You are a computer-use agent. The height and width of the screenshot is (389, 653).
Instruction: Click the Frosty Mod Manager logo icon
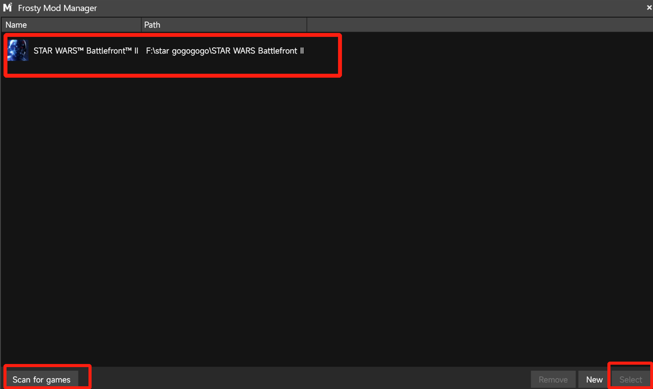click(x=8, y=8)
